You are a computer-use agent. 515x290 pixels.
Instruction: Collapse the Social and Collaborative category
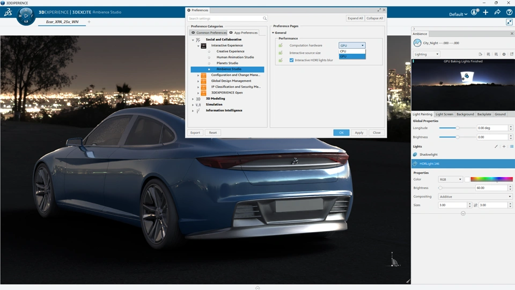tap(193, 40)
